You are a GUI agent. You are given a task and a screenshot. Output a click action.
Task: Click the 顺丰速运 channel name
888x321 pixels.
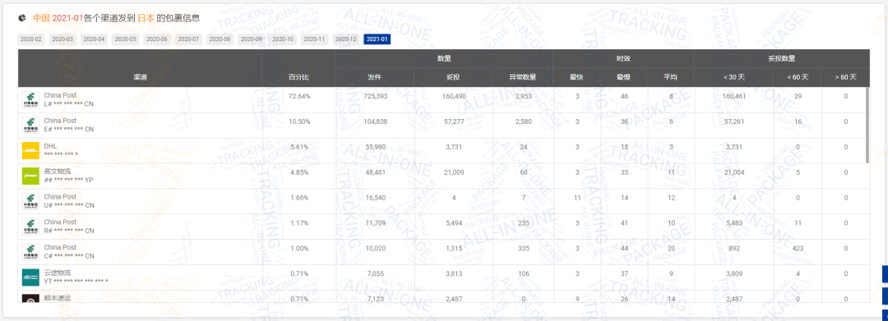[58, 298]
